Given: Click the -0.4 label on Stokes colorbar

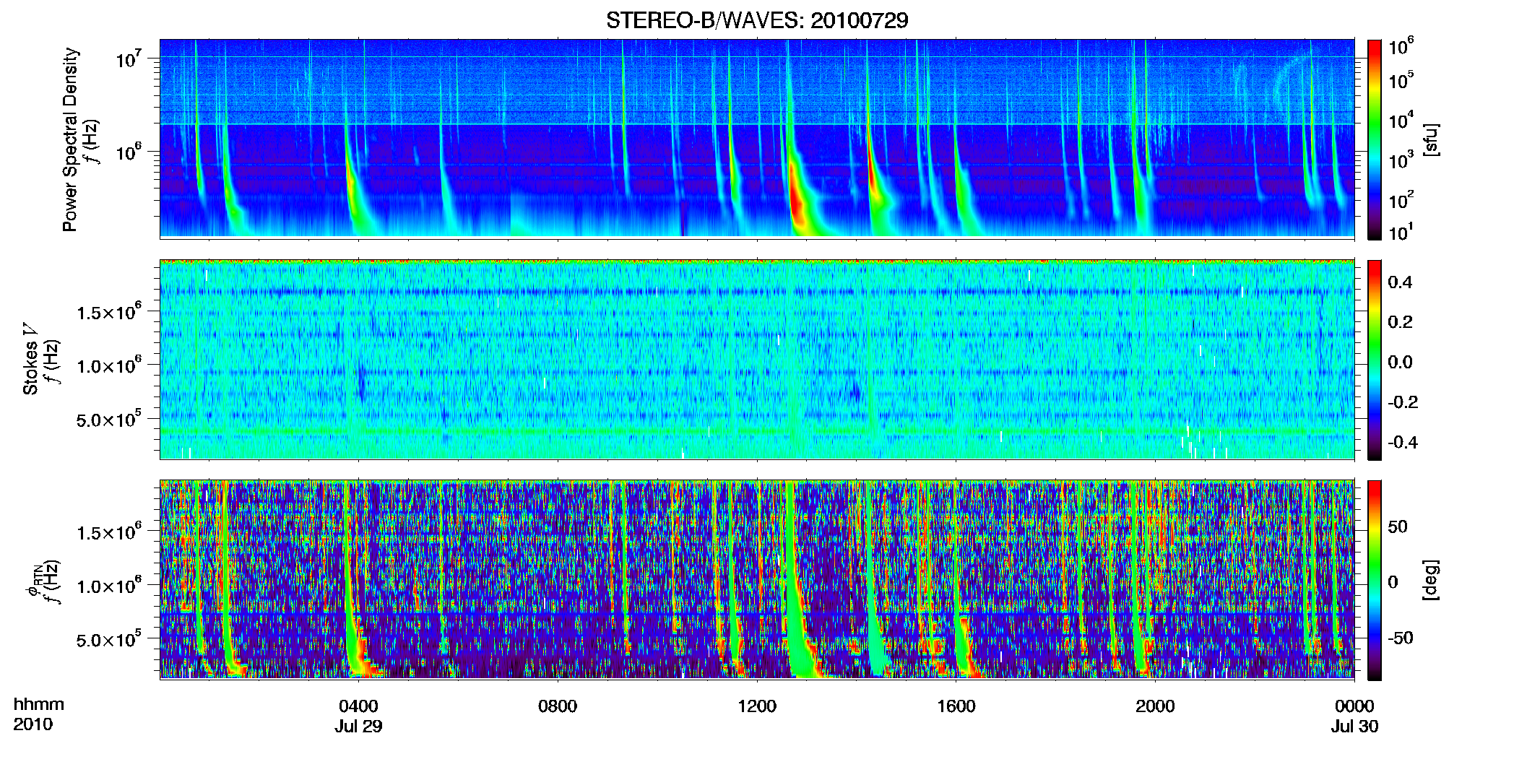Looking at the screenshot, I should coord(1403,442).
